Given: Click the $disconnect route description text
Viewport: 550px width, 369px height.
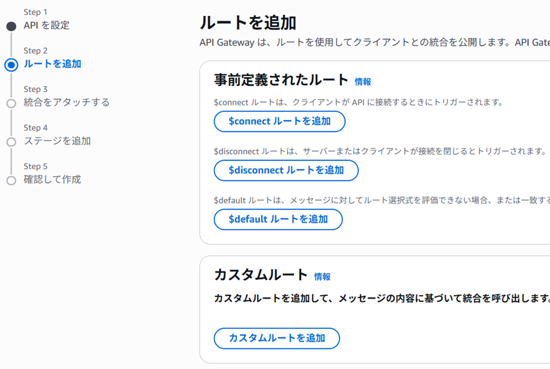Looking at the screenshot, I should (379, 151).
